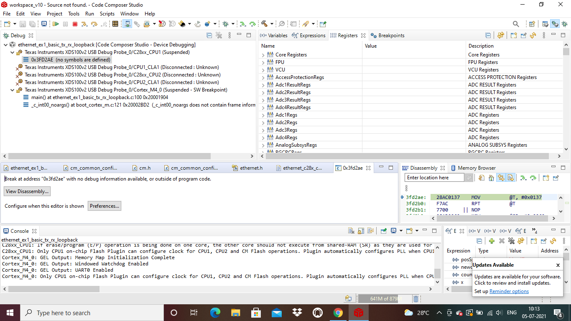Open Microsoft Edge from the taskbar
571x321 pixels.
pos(215,313)
